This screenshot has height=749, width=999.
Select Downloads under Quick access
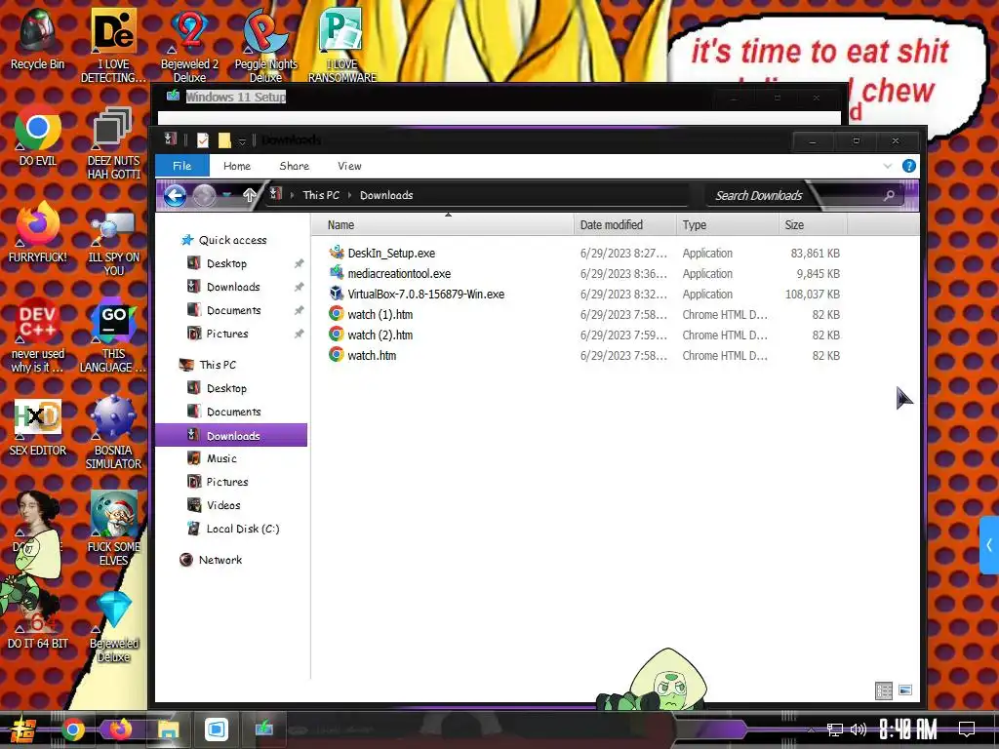(x=233, y=288)
